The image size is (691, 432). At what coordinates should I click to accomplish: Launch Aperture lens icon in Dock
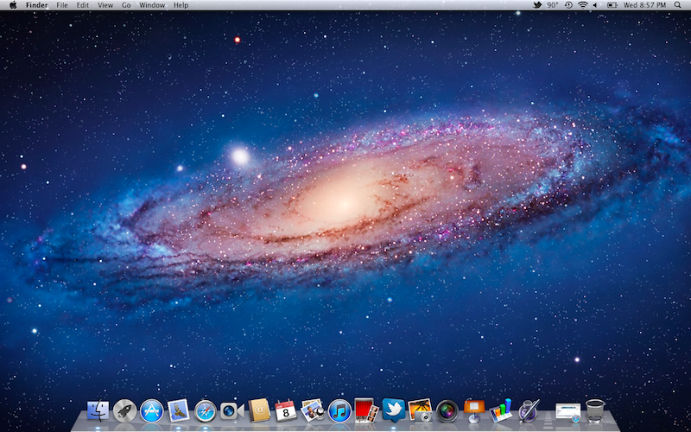pyautogui.click(x=447, y=411)
